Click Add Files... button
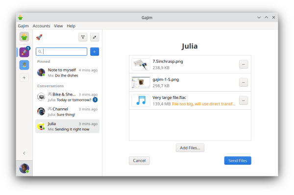The width and height of the screenshot is (294, 195). coord(190,148)
